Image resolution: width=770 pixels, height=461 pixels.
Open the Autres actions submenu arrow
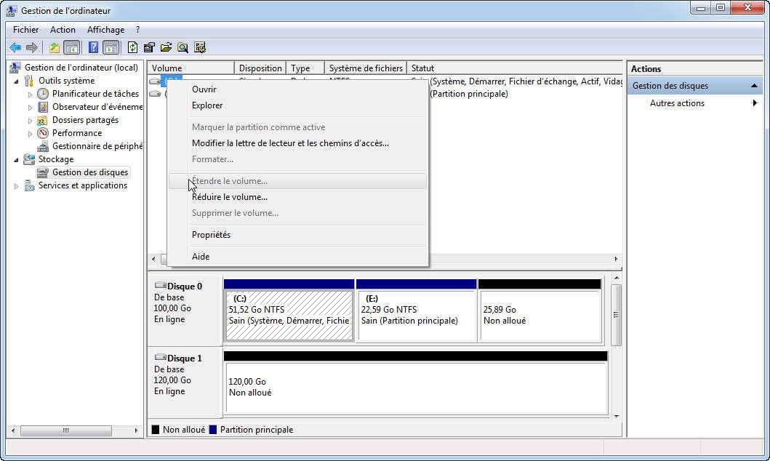click(755, 103)
